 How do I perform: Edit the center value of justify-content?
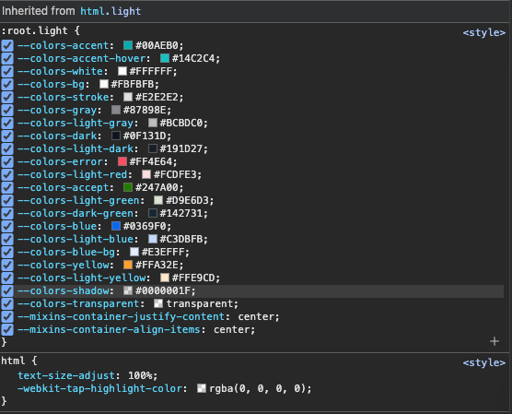tap(256, 317)
